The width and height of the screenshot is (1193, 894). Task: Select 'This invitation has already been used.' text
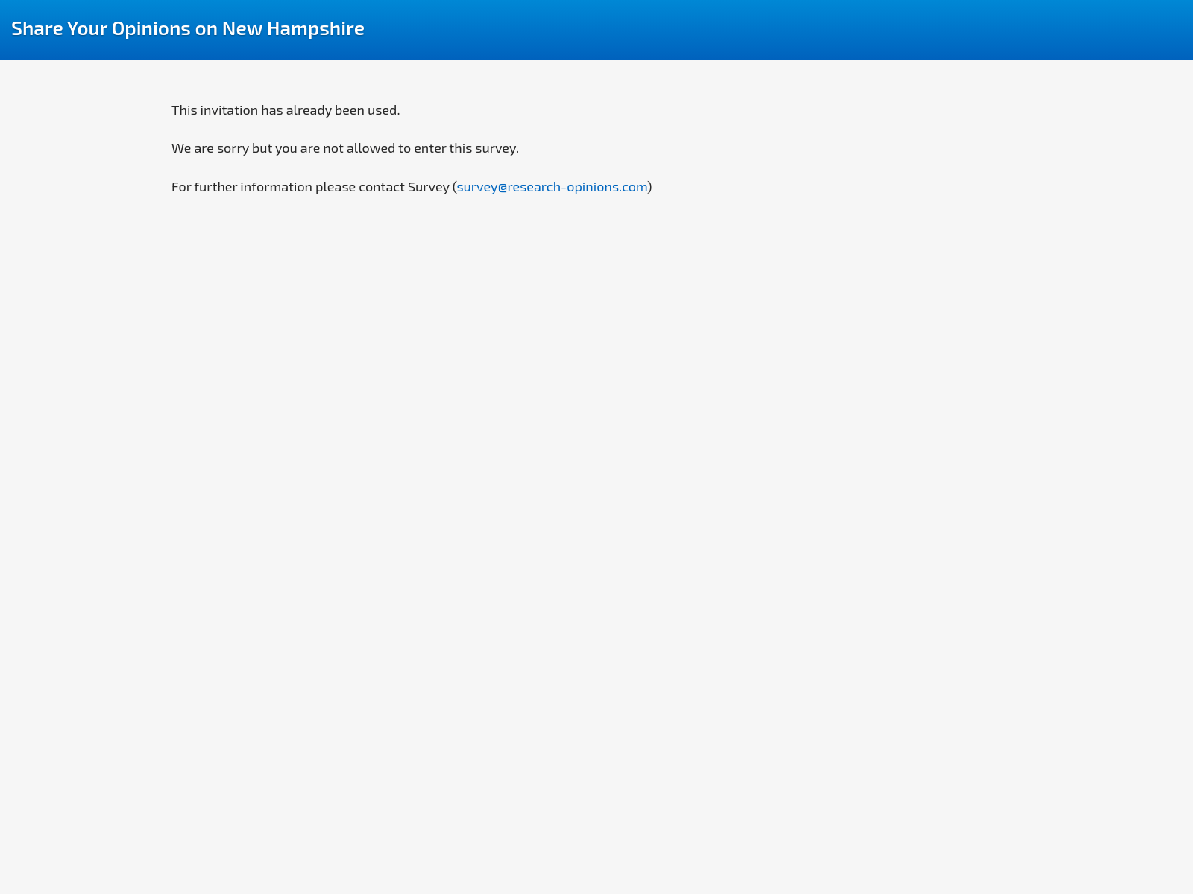286,110
